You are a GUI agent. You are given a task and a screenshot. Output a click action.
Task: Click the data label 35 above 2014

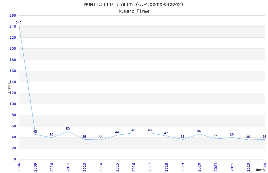(x=101, y=137)
